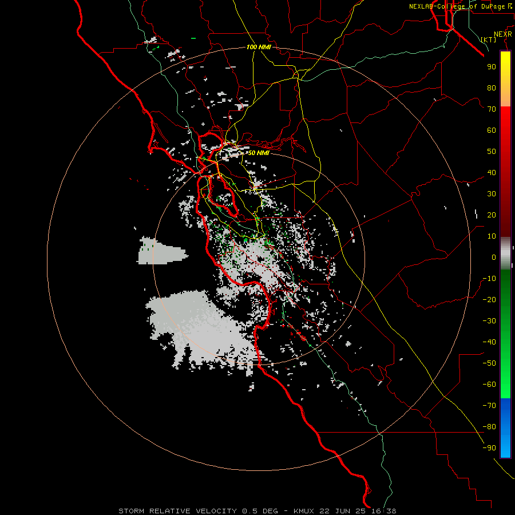Click the "[KT]" units label
The height and width of the screenshot is (515, 515).
[489, 39]
